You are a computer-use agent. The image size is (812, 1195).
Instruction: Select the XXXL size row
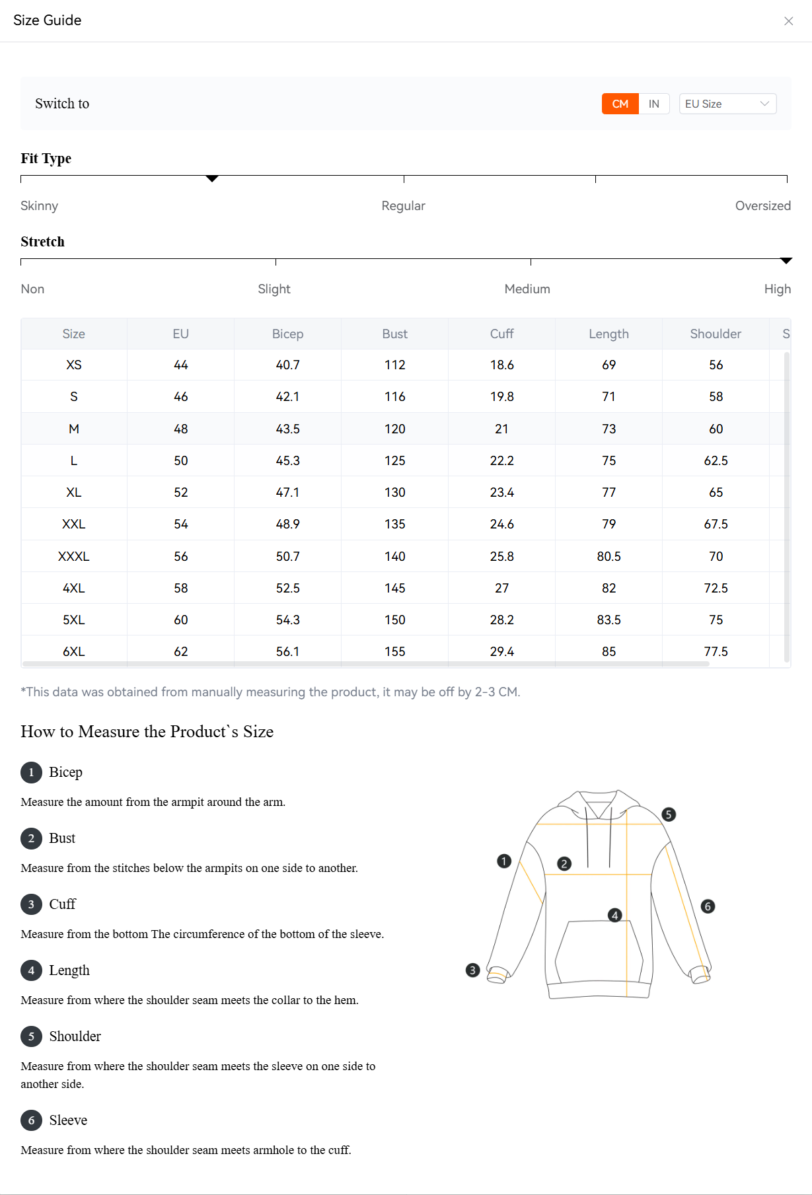pyautogui.click(x=74, y=556)
